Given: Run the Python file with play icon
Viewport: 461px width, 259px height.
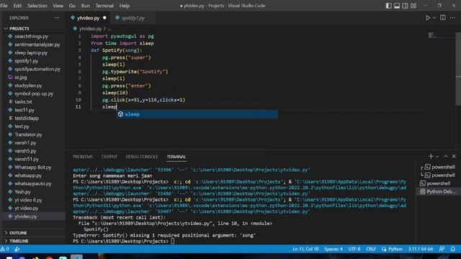Looking at the screenshot, I should [x=428, y=17].
